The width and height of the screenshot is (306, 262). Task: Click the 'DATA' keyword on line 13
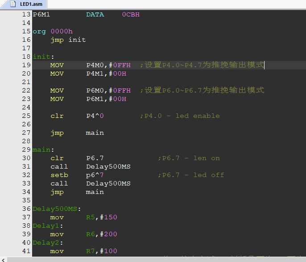click(x=95, y=15)
